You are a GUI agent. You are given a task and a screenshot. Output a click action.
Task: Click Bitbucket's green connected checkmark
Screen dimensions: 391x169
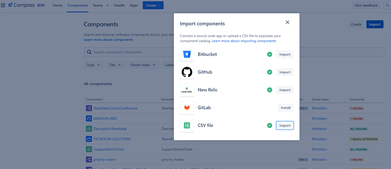pos(270,54)
